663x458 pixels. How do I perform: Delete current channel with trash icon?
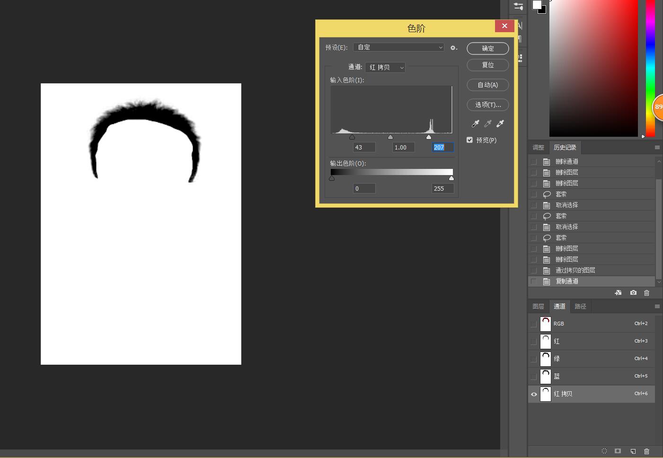point(646,451)
